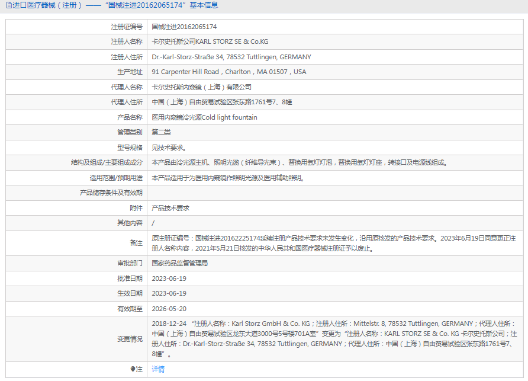Select the slash value in the 其他内容 row

click(153, 223)
